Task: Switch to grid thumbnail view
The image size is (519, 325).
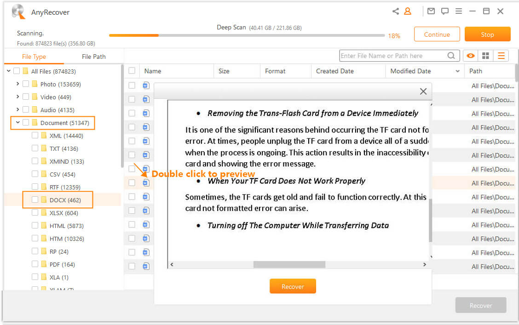Action: click(x=485, y=56)
